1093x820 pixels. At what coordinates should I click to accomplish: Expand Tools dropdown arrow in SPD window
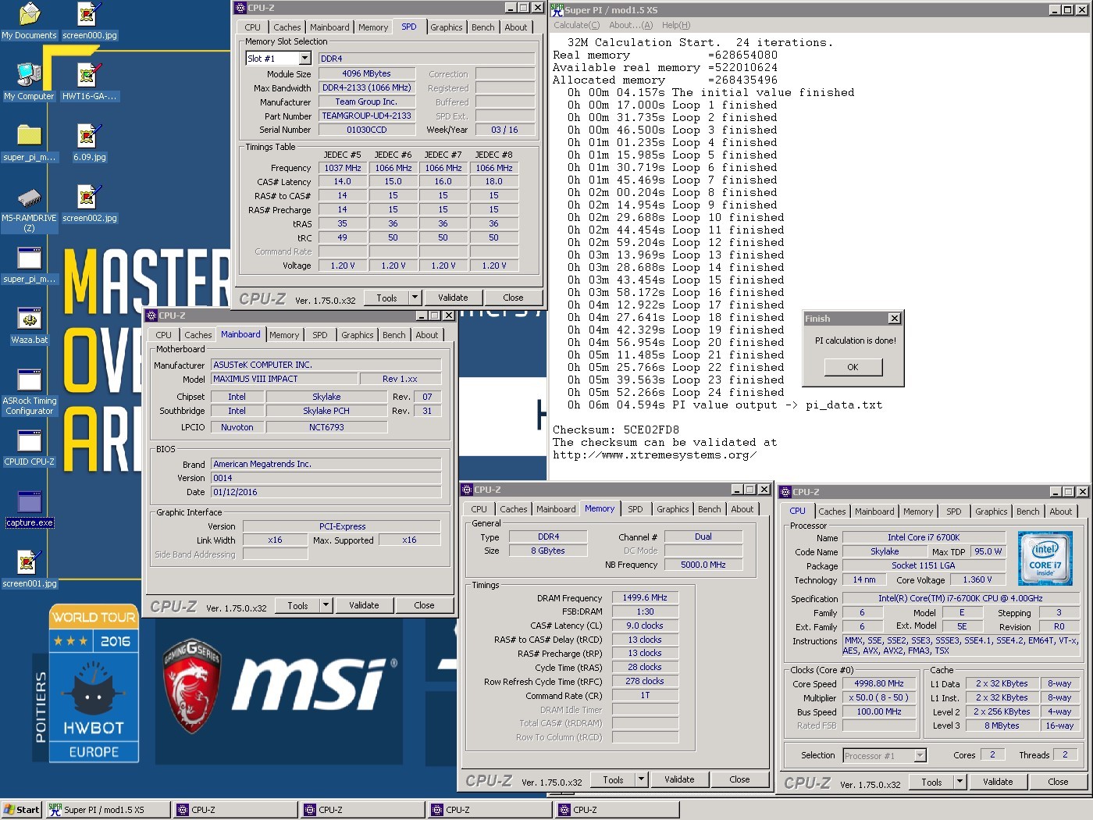point(415,298)
